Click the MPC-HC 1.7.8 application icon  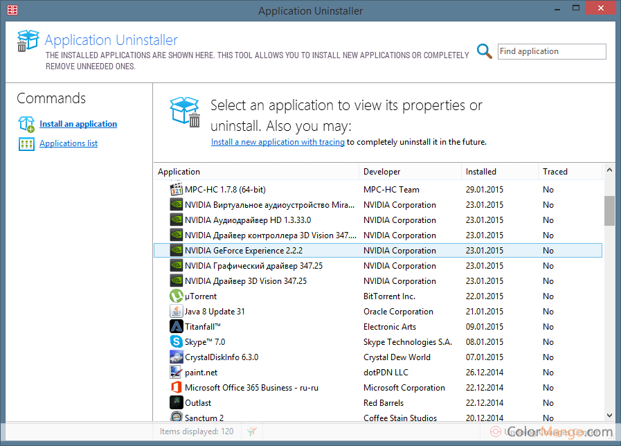pos(177,189)
